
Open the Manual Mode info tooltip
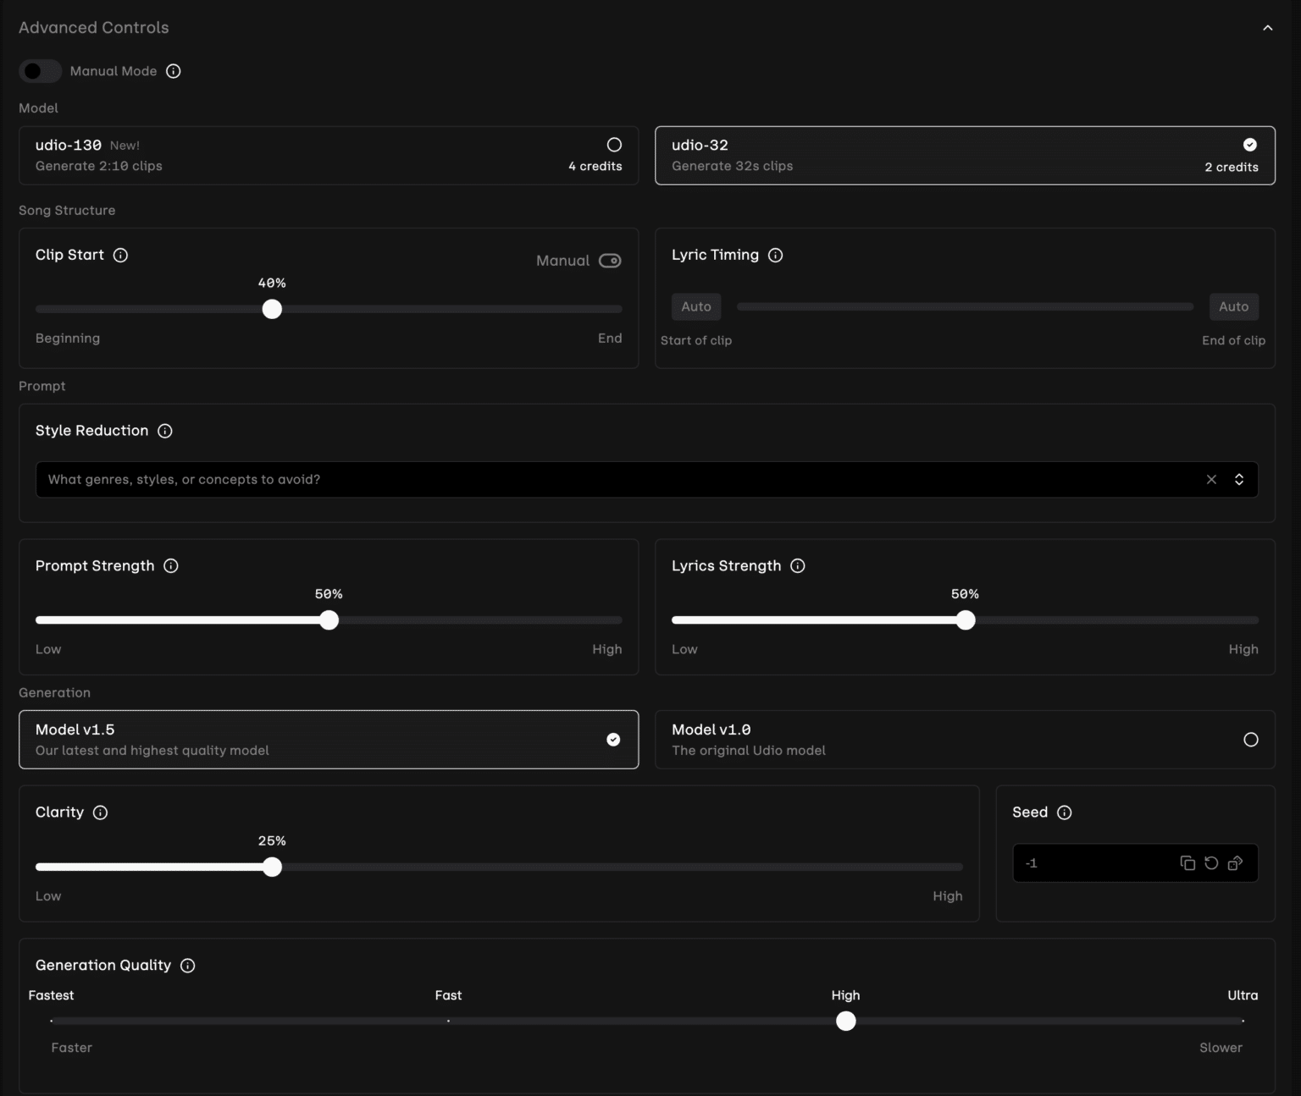(174, 71)
